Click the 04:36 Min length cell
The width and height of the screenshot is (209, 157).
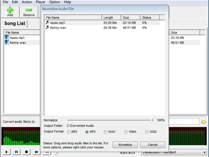(110, 28)
